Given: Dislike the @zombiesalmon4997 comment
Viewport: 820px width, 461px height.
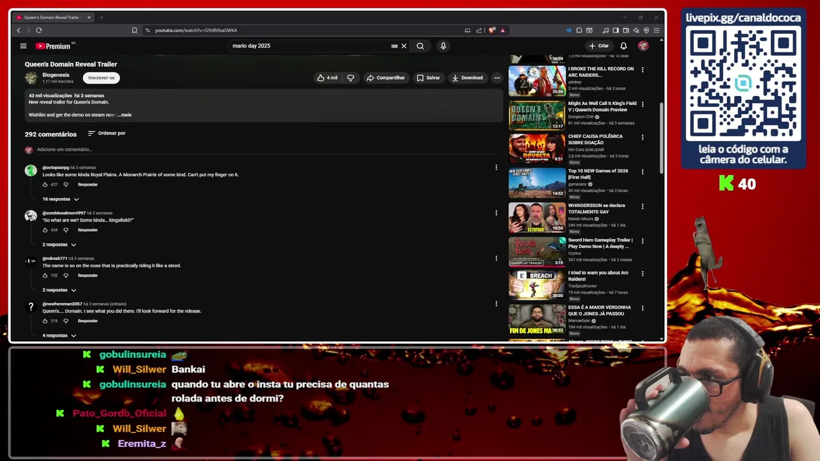Looking at the screenshot, I should 65,230.
